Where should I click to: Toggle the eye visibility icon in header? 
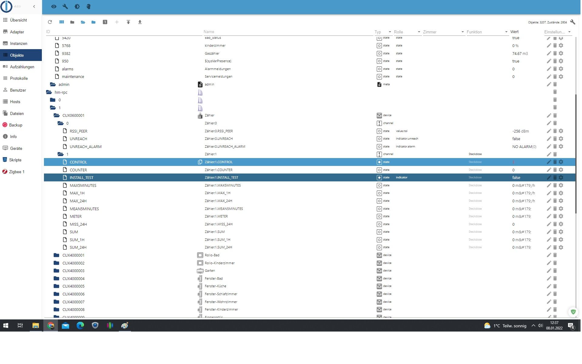(54, 6)
